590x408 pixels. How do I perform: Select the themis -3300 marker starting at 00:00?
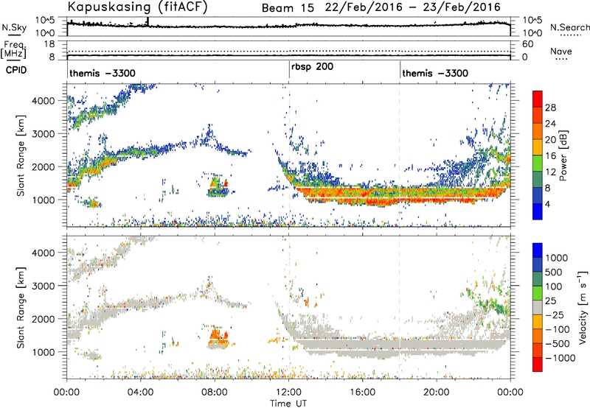[103, 73]
